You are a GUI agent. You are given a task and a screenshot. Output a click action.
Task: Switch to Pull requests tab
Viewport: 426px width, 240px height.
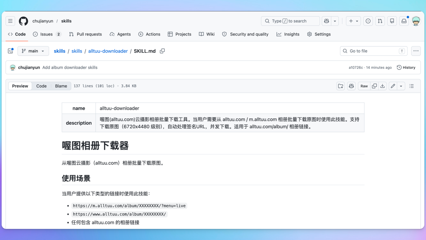(85, 34)
